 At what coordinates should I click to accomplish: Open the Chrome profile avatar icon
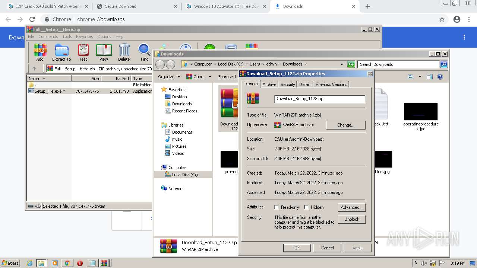457,19
